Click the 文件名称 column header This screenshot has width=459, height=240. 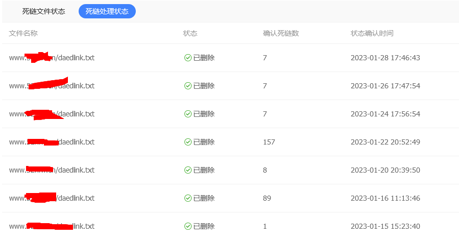[23, 33]
